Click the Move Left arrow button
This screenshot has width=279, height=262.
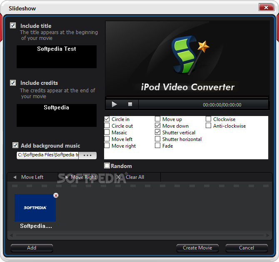click(x=32, y=177)
